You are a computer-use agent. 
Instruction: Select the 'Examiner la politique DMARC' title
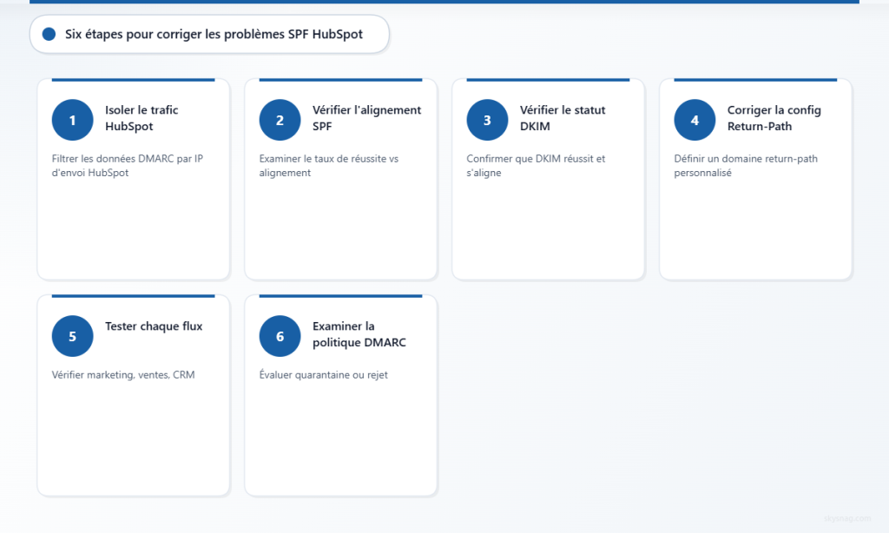[359, 334]
